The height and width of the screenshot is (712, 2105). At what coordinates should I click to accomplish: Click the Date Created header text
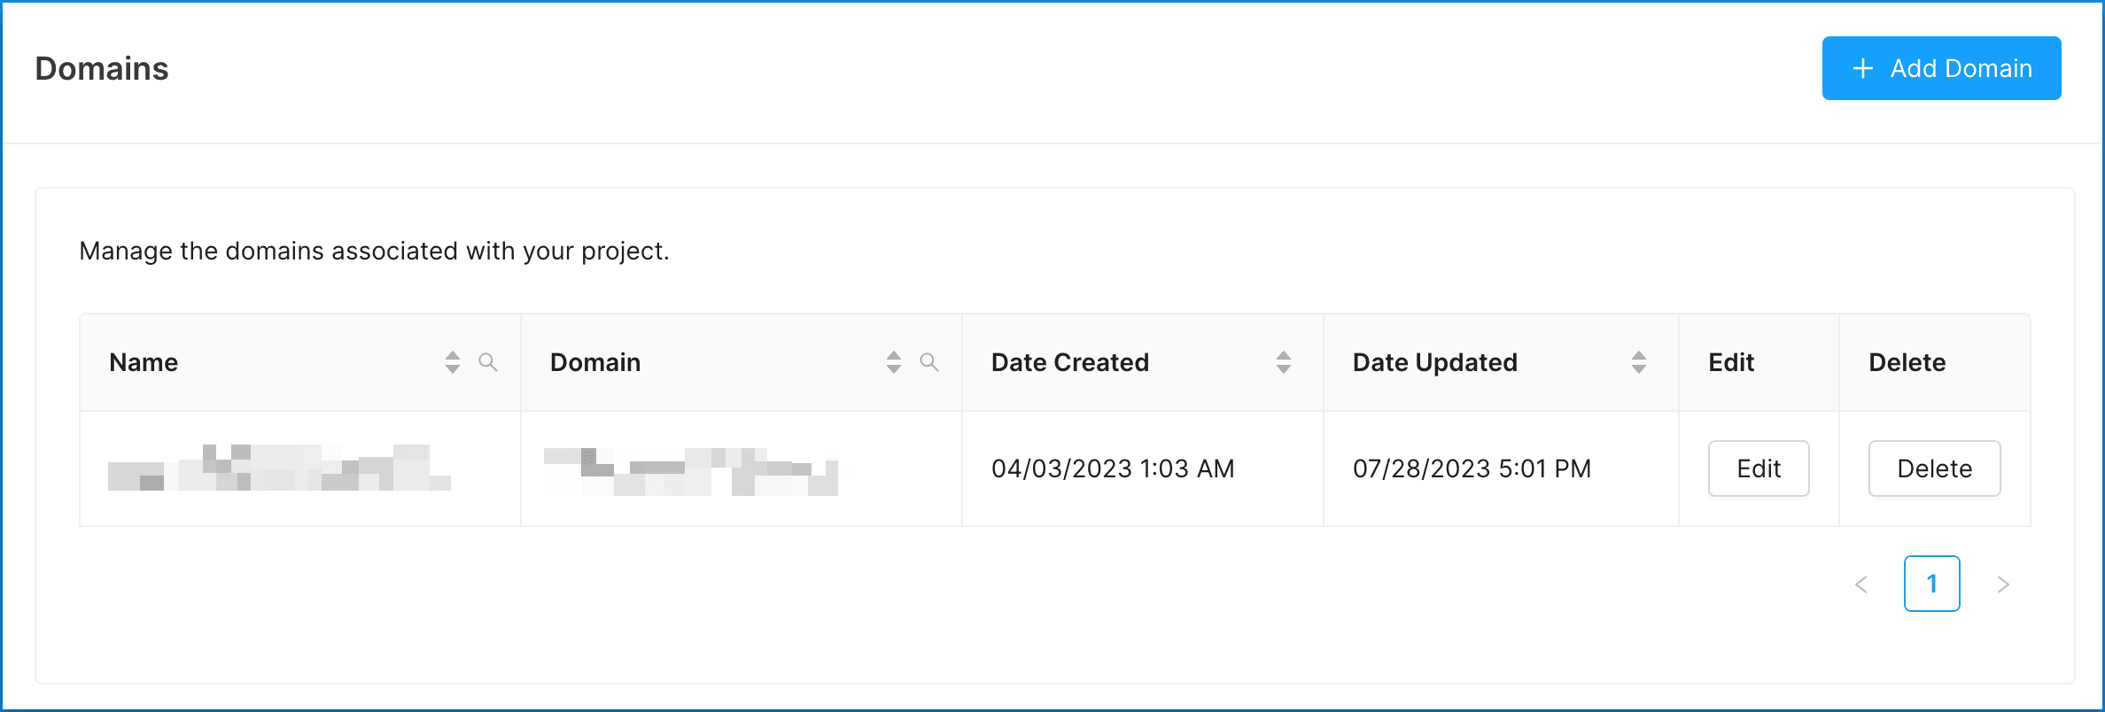(x=1070, y=362)
